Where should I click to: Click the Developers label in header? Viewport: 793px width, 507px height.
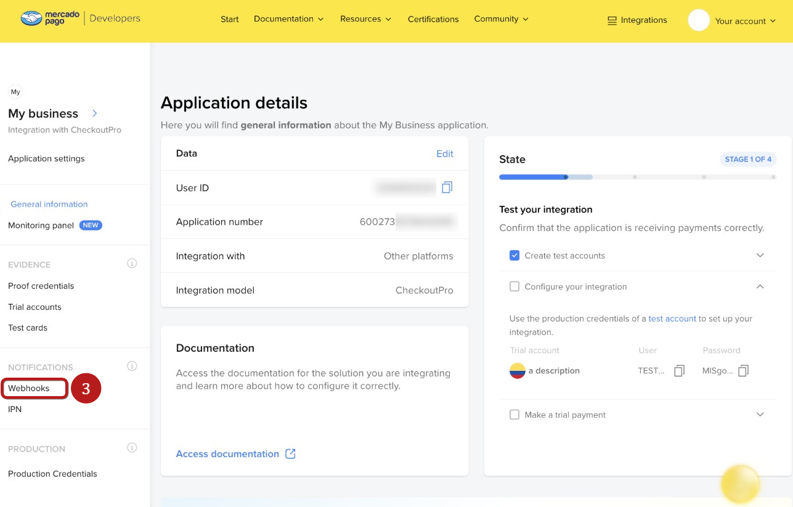tap(115, 18)
